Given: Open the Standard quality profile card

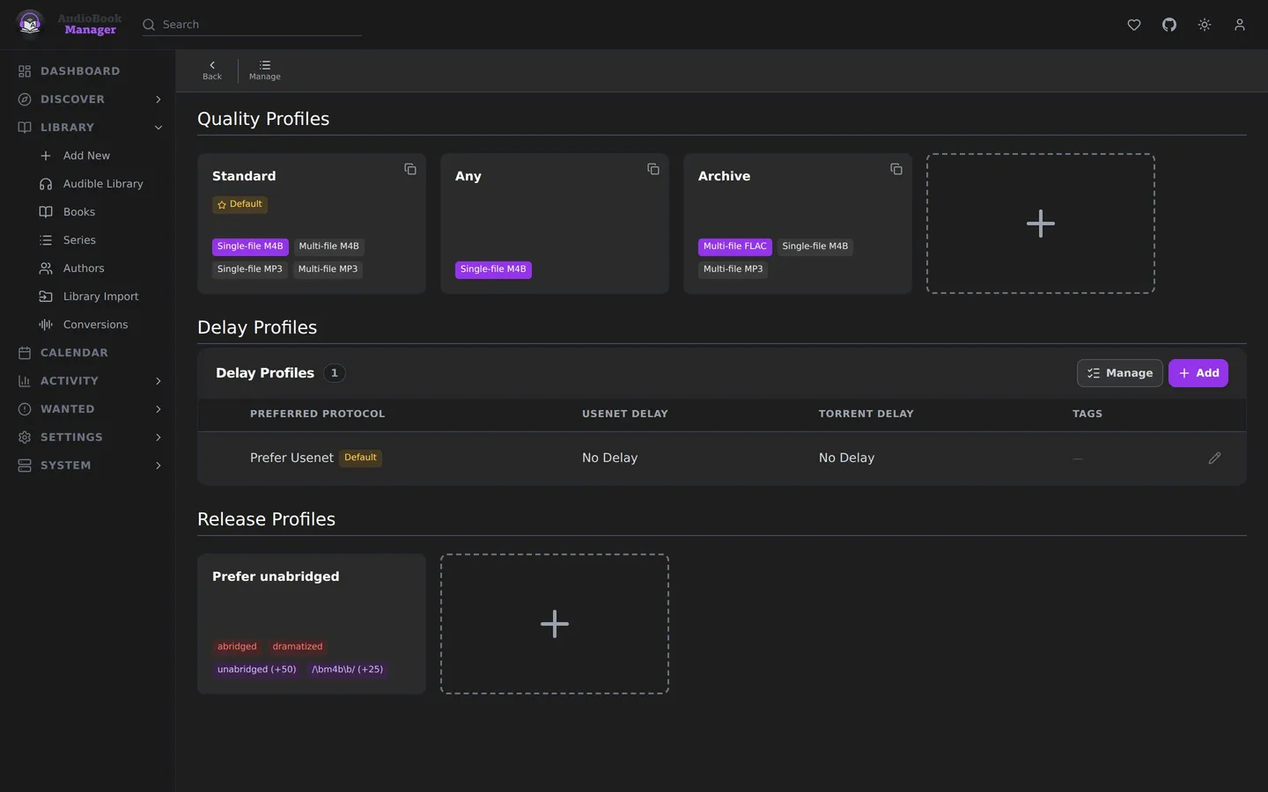Looking at the screenshot, I should coord(312,224).
